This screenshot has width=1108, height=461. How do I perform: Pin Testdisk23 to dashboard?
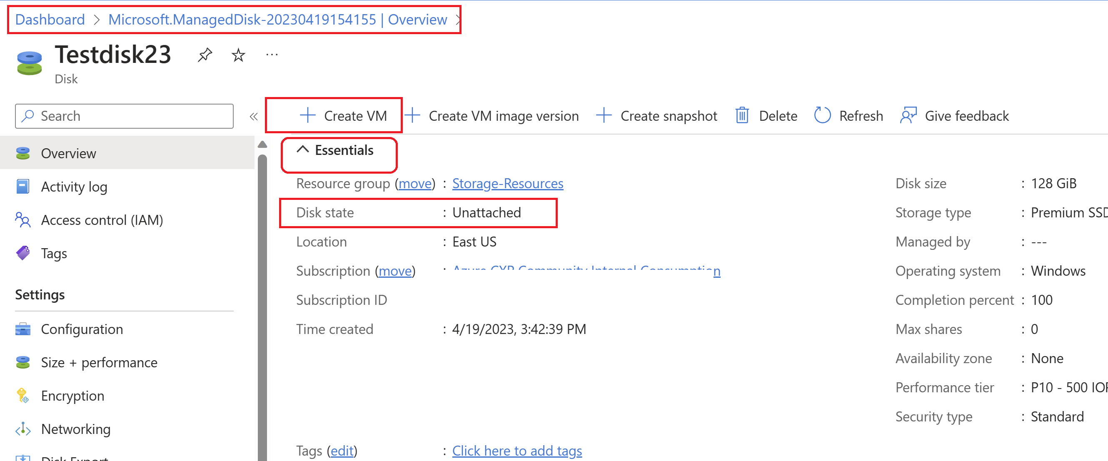click(x=205, y=55)
